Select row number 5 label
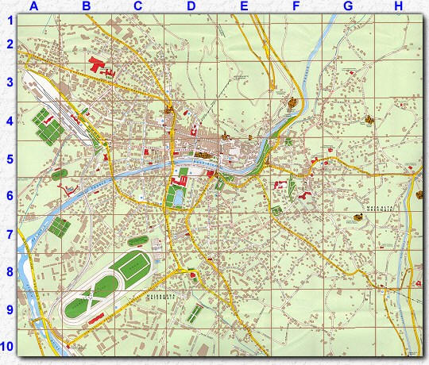Screen dimensions: 429x365 pyautogui.click(x=10, y=159)
